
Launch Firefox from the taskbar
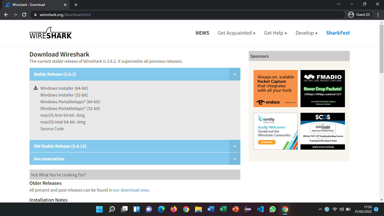tap(173, 209)
